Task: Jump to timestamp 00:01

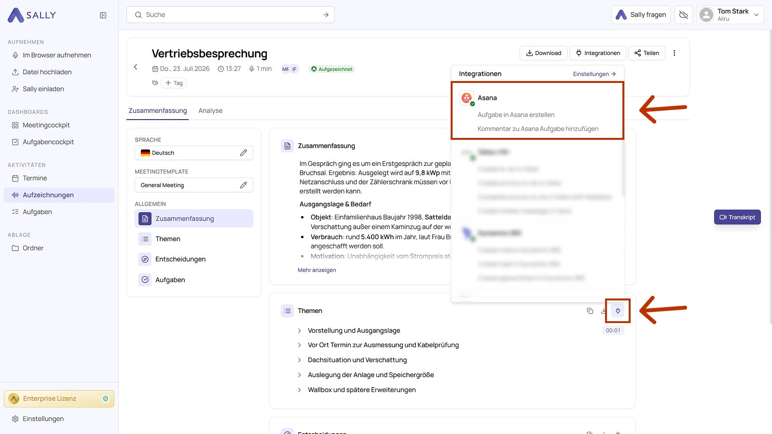Action: [x=613, y=331]
